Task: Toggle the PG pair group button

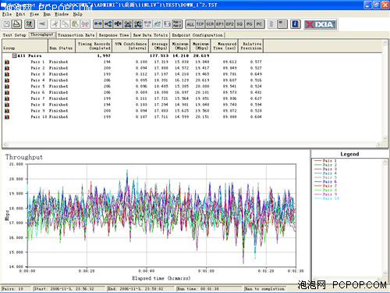Action: (250, 24)
